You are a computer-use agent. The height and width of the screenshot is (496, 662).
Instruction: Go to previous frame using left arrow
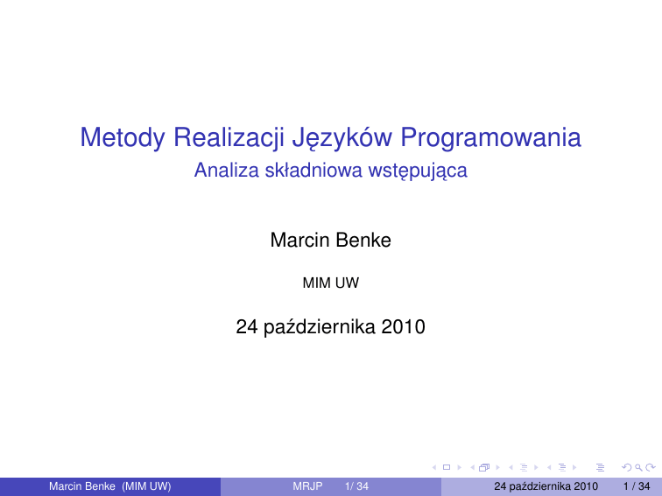(x=472, y=470)
